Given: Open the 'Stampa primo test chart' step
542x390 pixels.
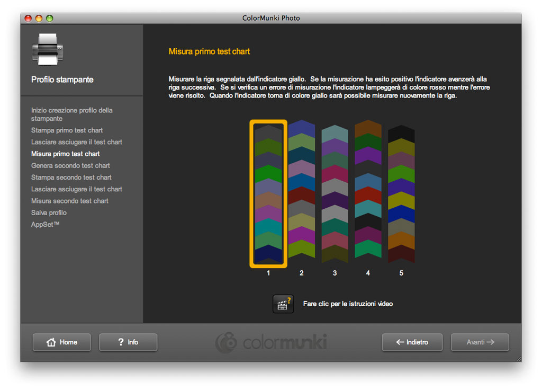Looking at the screenshot, I should [67, 130].
